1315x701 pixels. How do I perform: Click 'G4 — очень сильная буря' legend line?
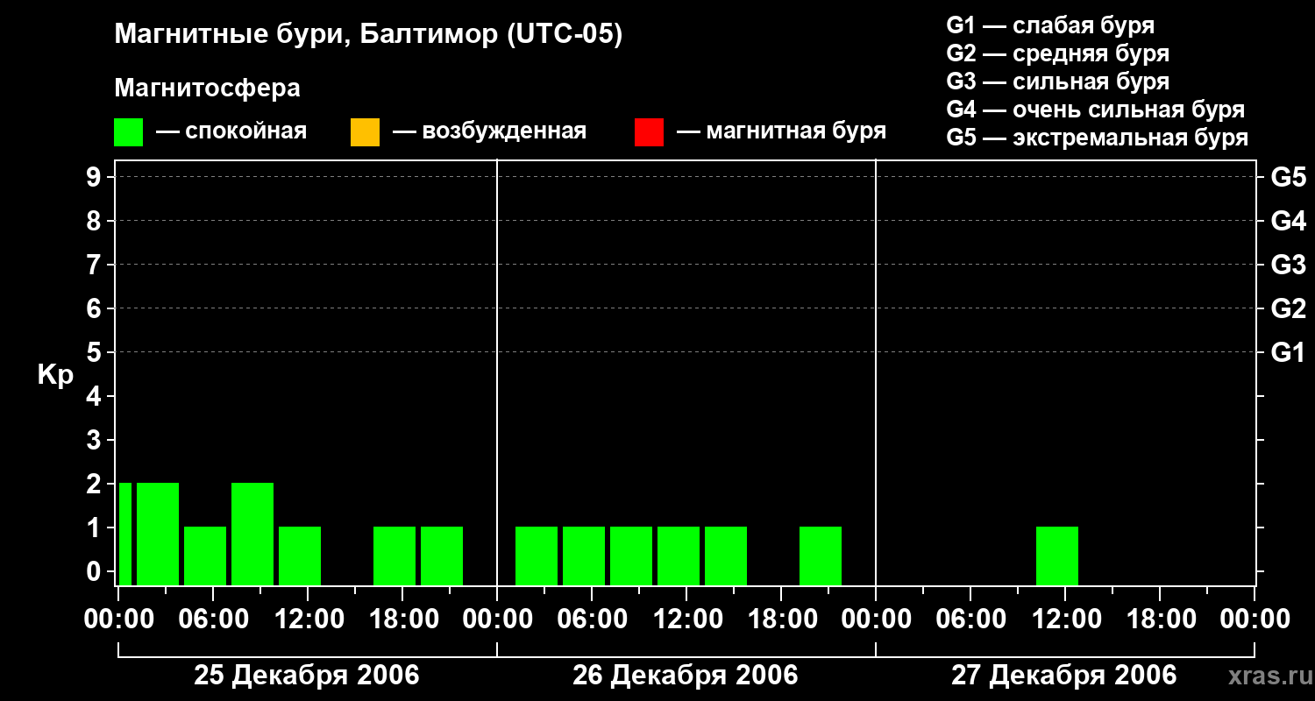[1096, 110]
